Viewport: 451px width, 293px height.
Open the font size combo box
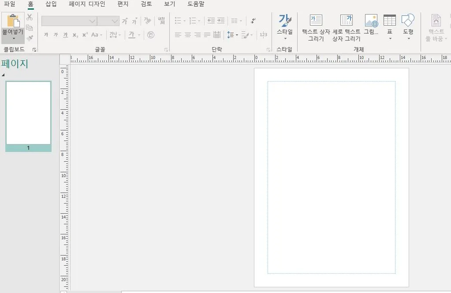tap(108, 21)
